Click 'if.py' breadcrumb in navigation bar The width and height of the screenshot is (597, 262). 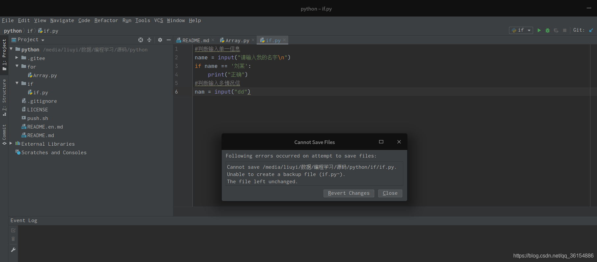coord(48,31)
